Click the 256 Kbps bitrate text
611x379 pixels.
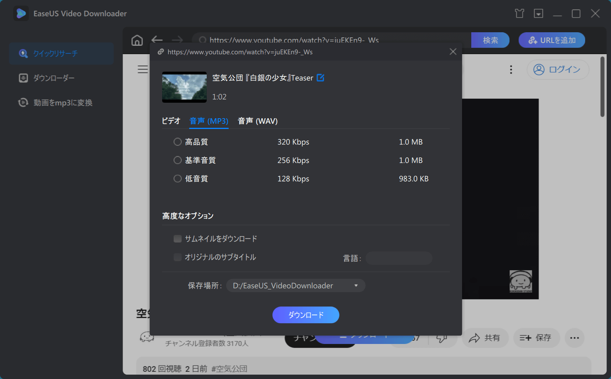tap(293, 160)
